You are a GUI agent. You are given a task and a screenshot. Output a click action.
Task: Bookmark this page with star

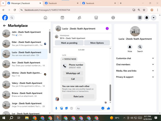(144, 10)
